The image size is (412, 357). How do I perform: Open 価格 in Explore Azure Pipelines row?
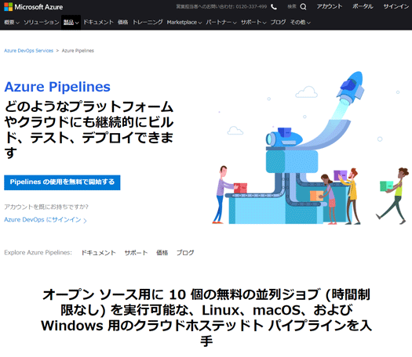pos(162,252)
